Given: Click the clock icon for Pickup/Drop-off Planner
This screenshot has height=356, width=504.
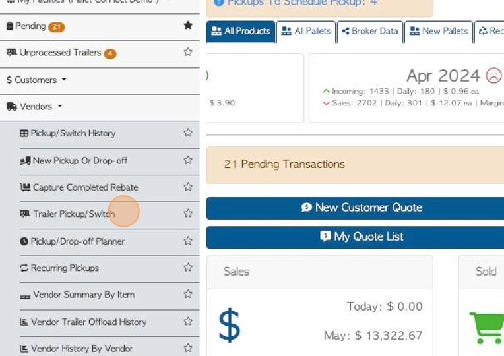Looking at the screenshot, I should pyautogui.click(x=24, y=241).
